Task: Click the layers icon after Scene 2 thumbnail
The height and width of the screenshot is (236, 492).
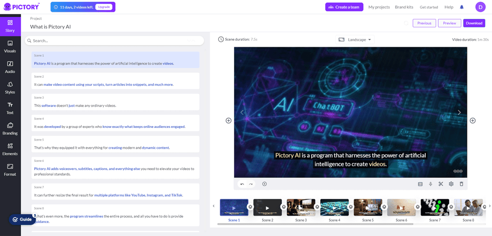Action: click(x=284, y=207)
